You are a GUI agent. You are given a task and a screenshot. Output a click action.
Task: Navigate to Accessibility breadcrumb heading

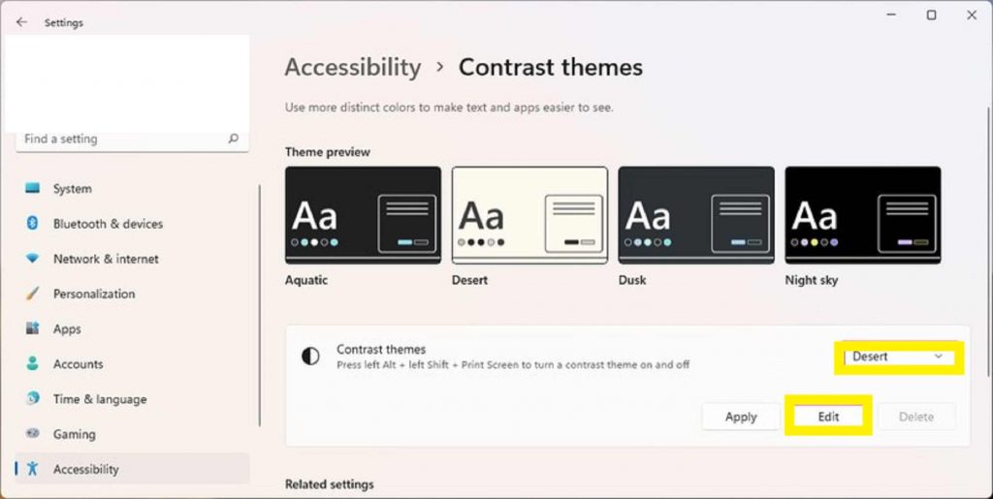353,68
